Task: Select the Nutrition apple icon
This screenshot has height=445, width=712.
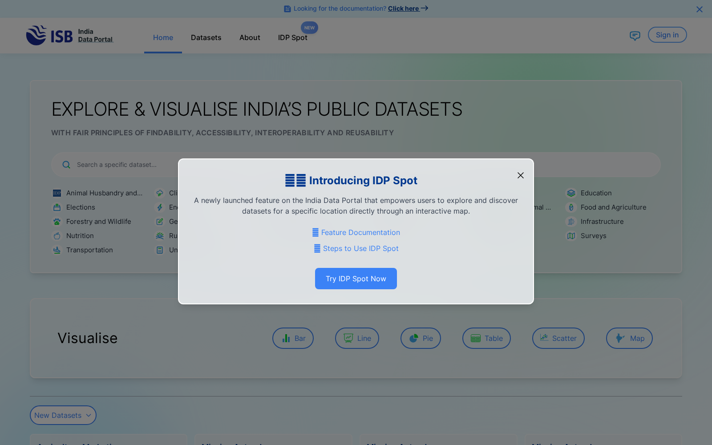Action: coord(57,236)
